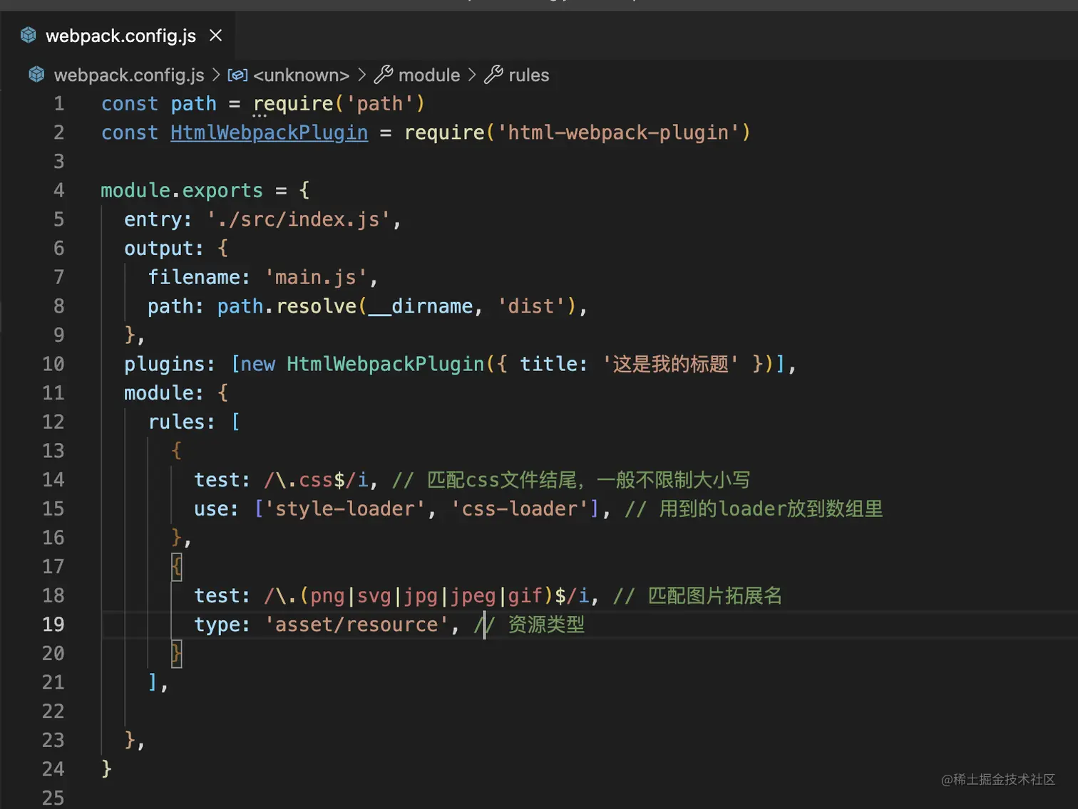
Task: Click the highlighted closing brace on line 20
Action: 177,654
